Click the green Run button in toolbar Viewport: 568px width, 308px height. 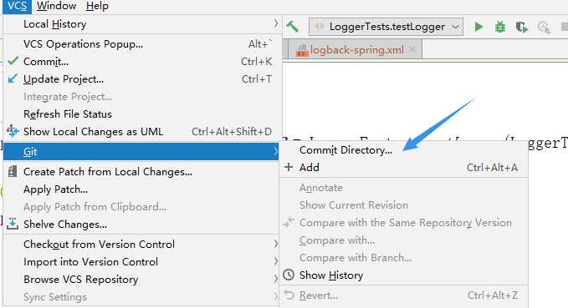pos(478,27)
